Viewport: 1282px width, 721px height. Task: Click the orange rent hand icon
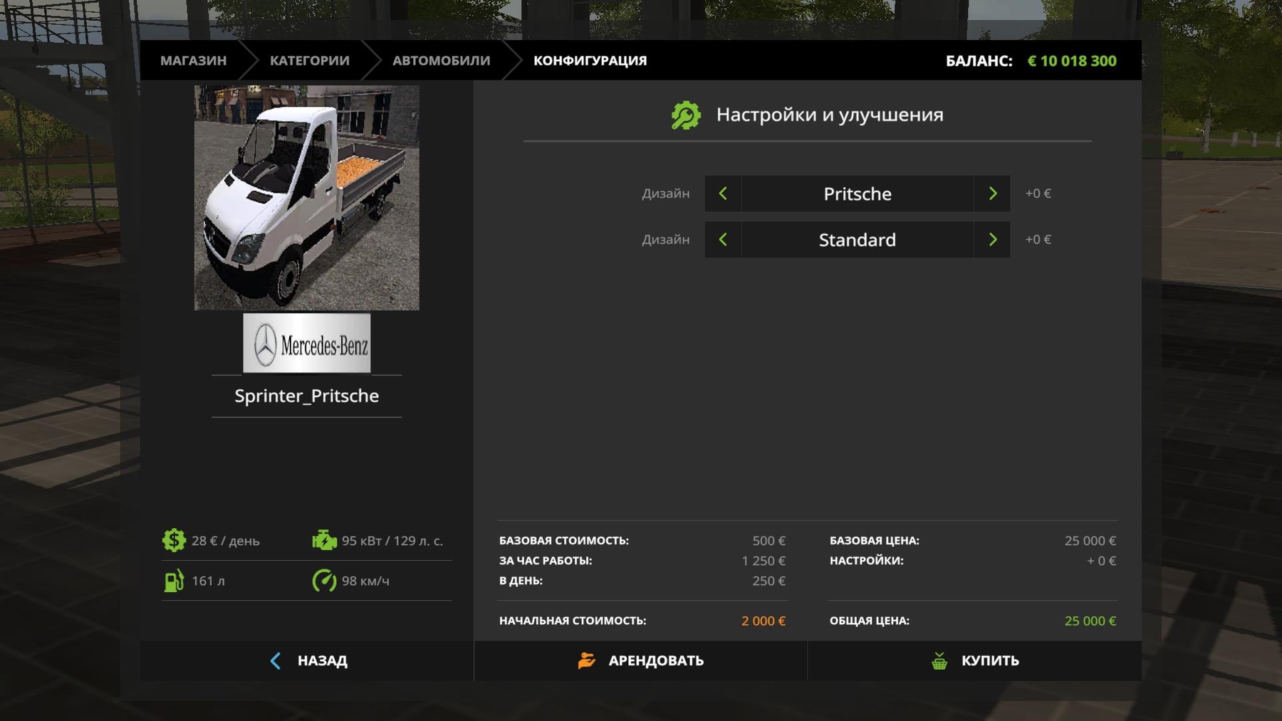586,661
